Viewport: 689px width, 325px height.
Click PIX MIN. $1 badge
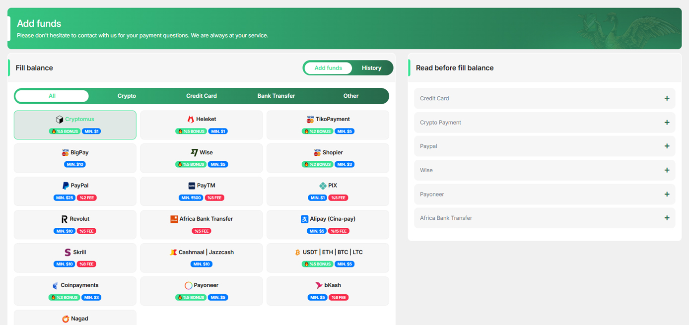pos(317,197)
